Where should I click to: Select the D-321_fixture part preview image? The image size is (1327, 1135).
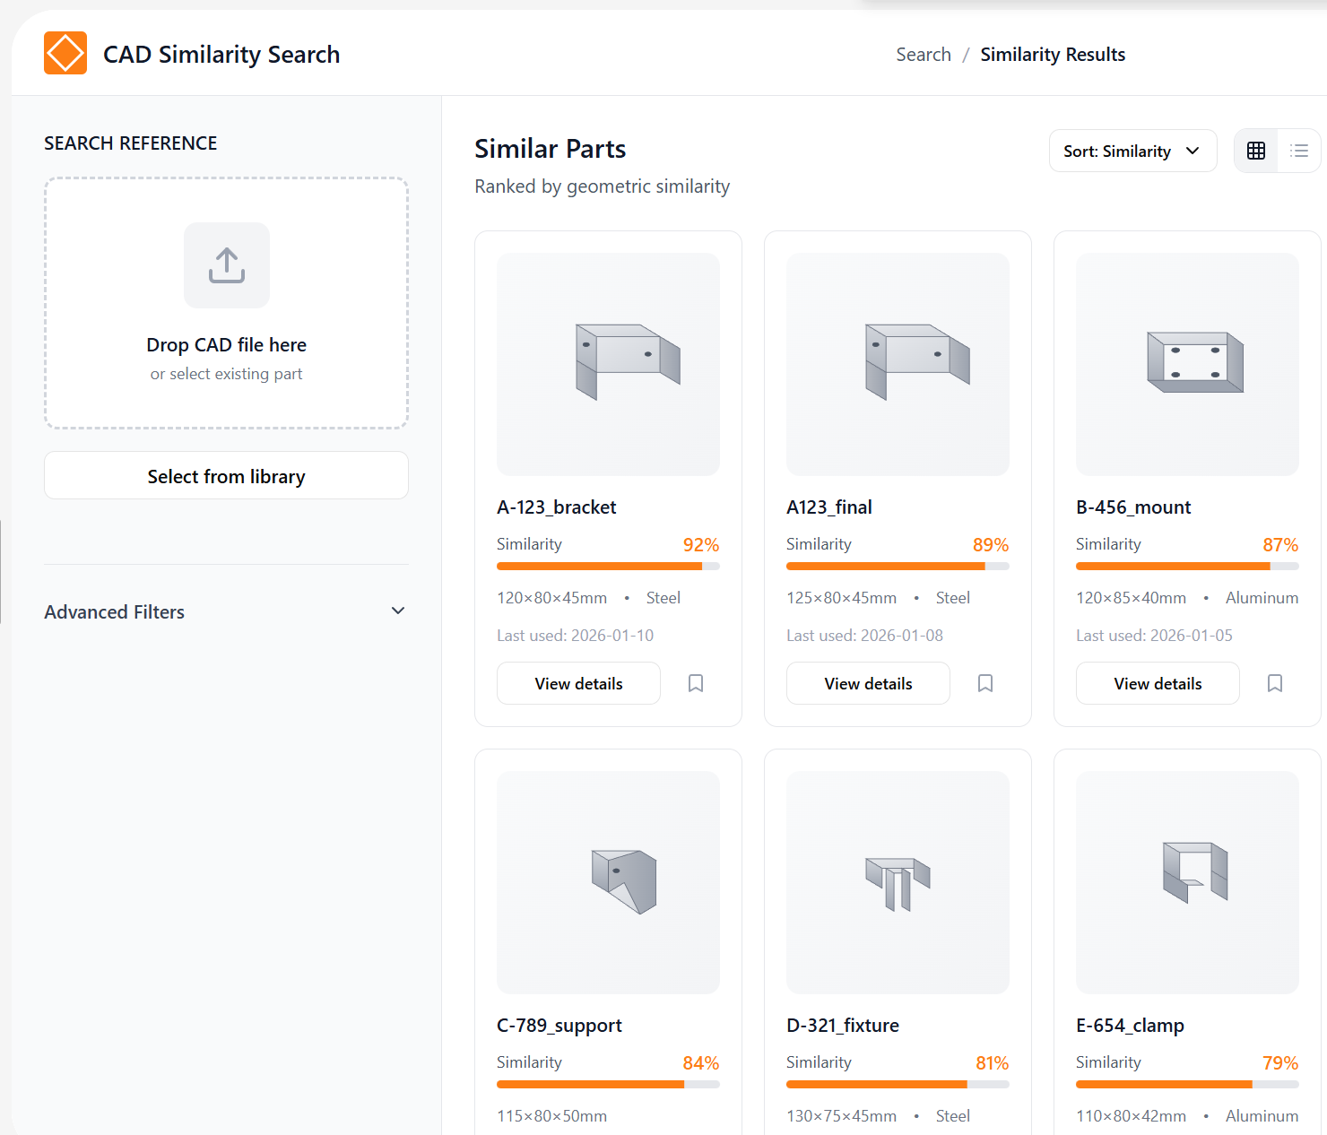coord(898,882)
